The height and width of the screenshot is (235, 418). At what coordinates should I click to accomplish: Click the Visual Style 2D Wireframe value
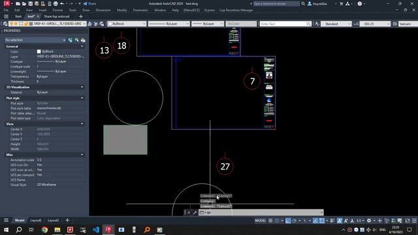(46, 185)
